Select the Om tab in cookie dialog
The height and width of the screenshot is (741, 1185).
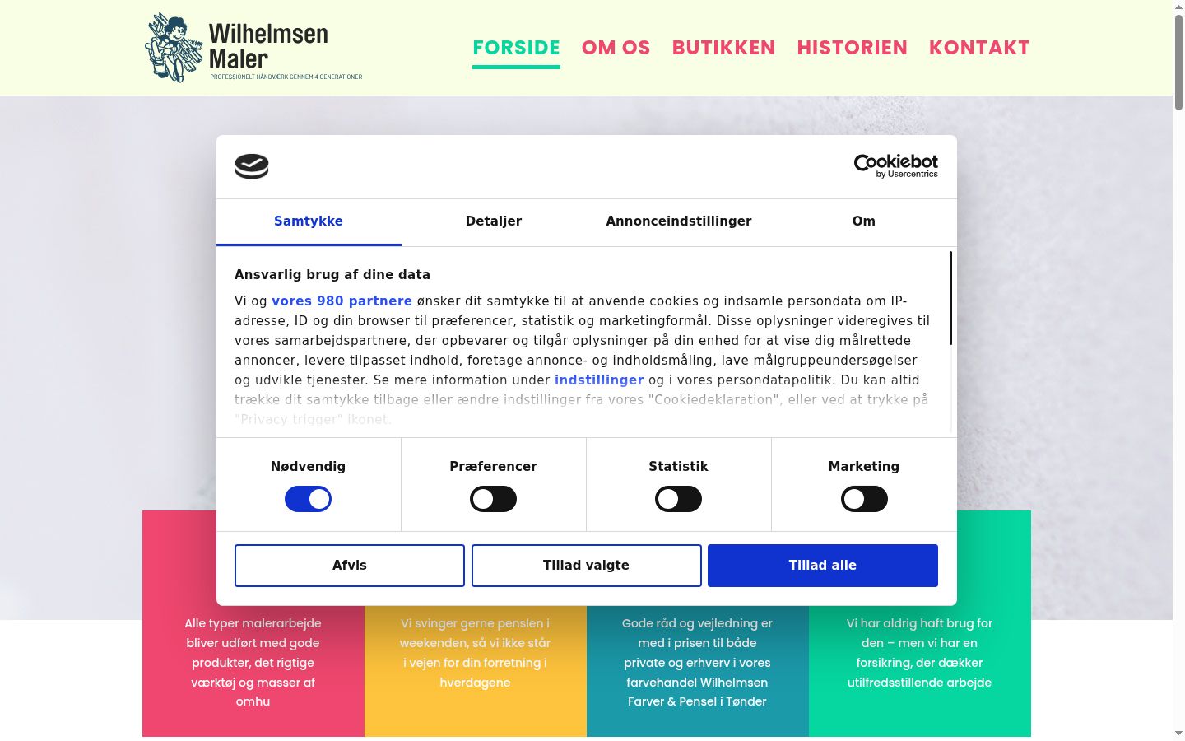point(864,221)
